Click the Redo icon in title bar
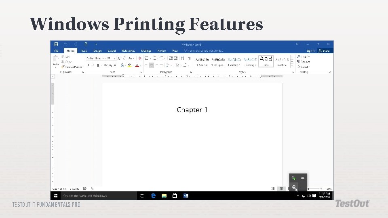The height and width of the screenshot is (218, 388). tap(76, 44)
